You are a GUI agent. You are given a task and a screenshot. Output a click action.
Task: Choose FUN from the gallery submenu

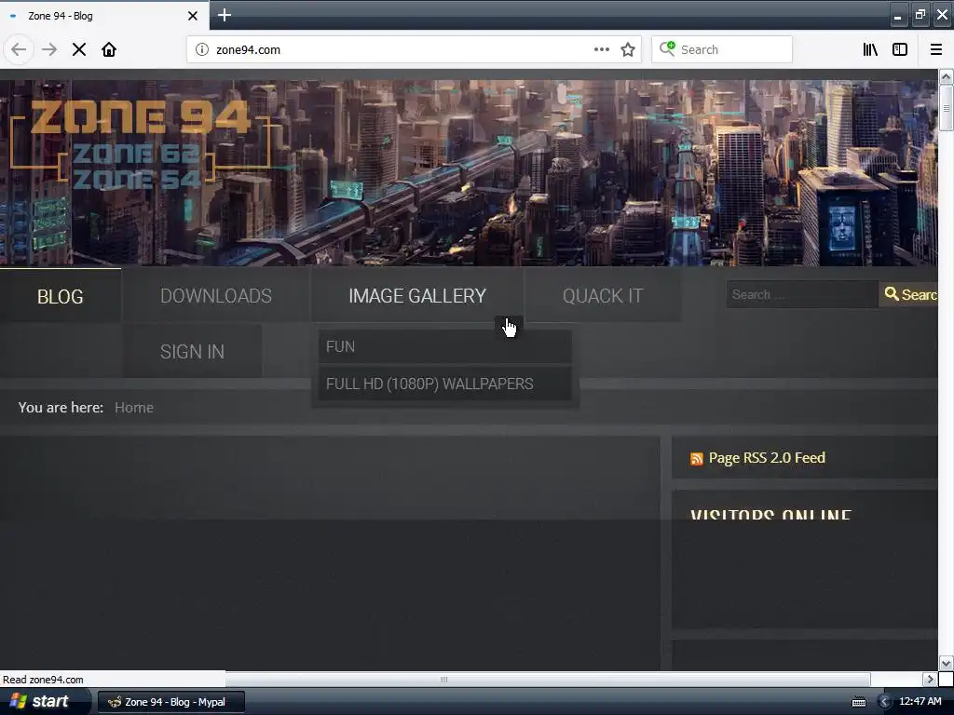444,346
